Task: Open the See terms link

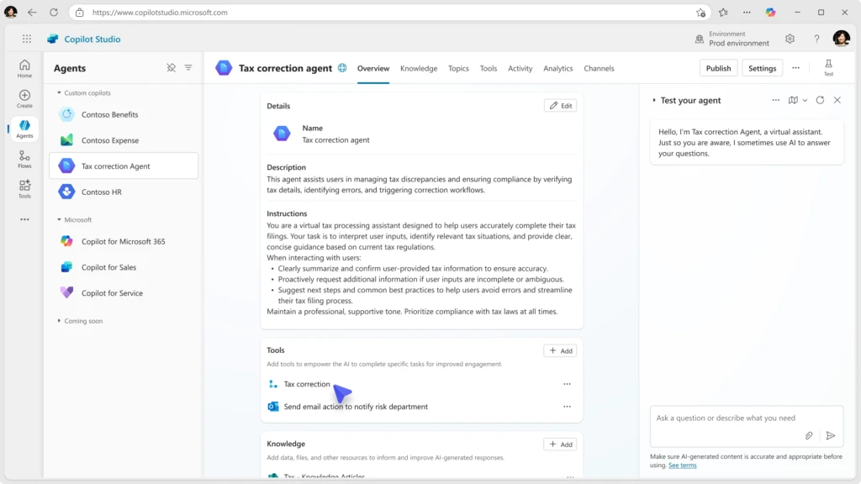Action: tap(682, 464)
